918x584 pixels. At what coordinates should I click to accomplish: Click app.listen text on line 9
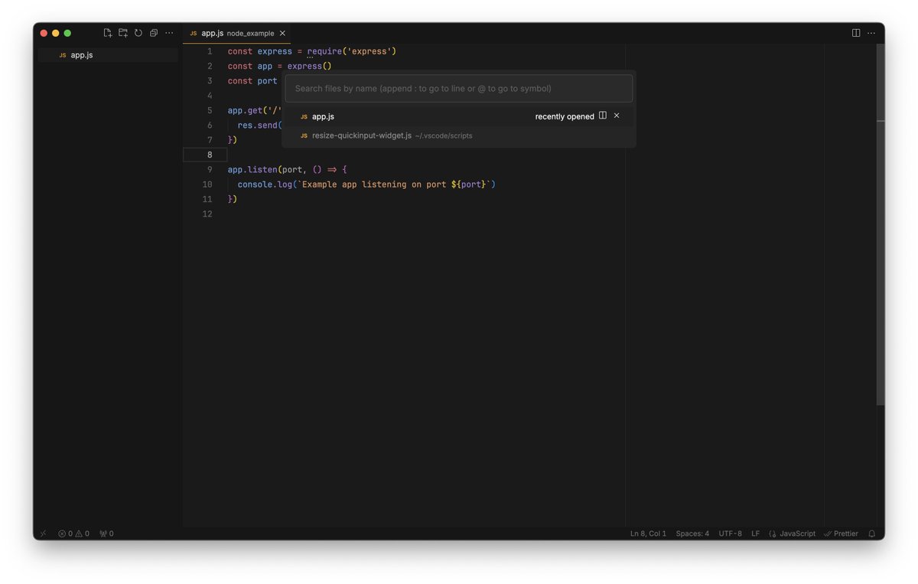pyautogui.click(x=252, y=170)
